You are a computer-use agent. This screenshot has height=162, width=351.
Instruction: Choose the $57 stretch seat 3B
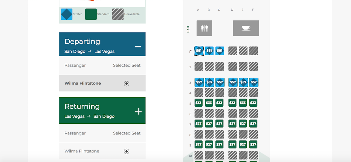[209, 82]
